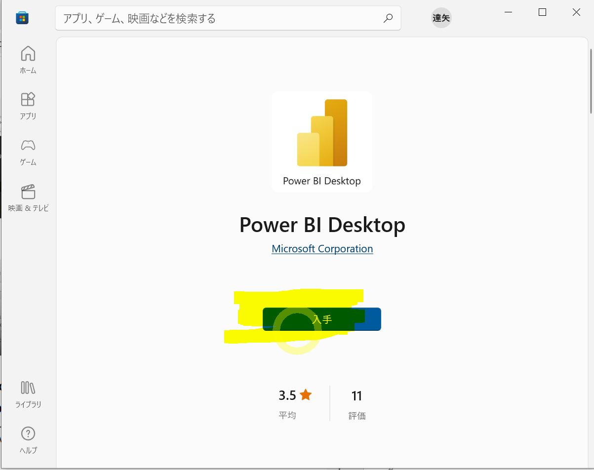Minimize the Microsoft Store window

click(x=509, y=12)
